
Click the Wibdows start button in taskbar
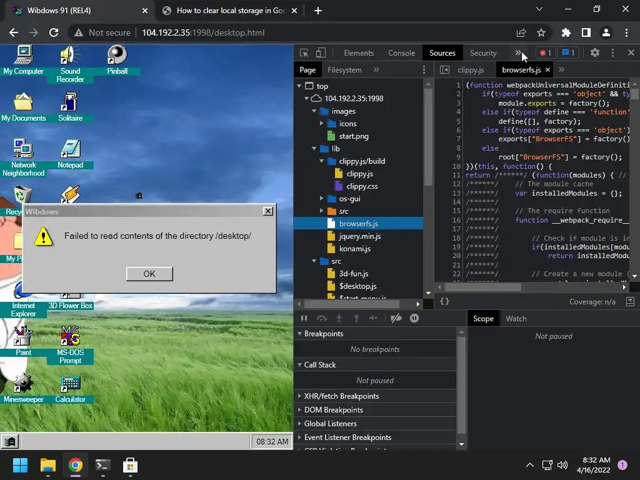click(10, 441)
